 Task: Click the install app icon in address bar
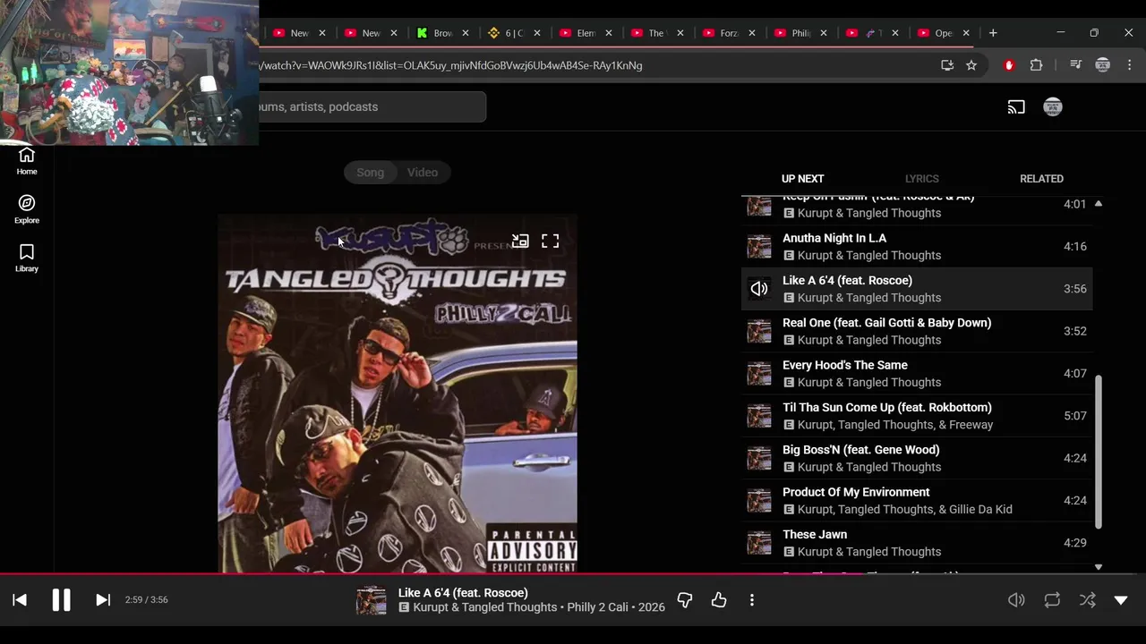947,65
